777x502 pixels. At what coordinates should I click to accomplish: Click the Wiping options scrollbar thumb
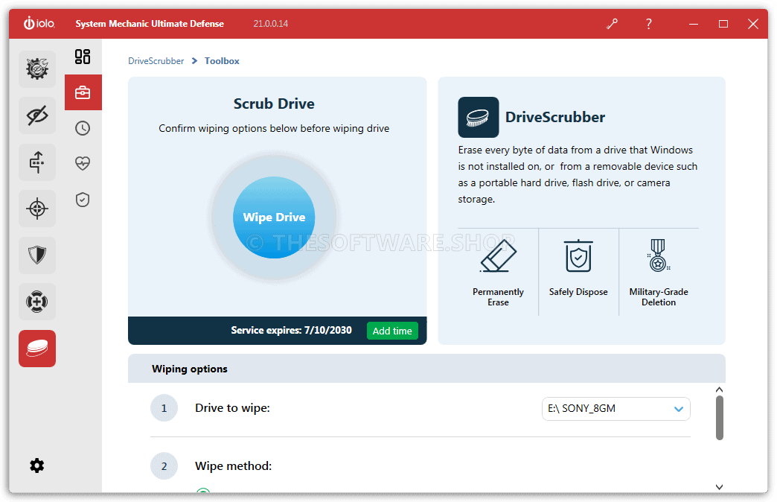pos(720,418)
